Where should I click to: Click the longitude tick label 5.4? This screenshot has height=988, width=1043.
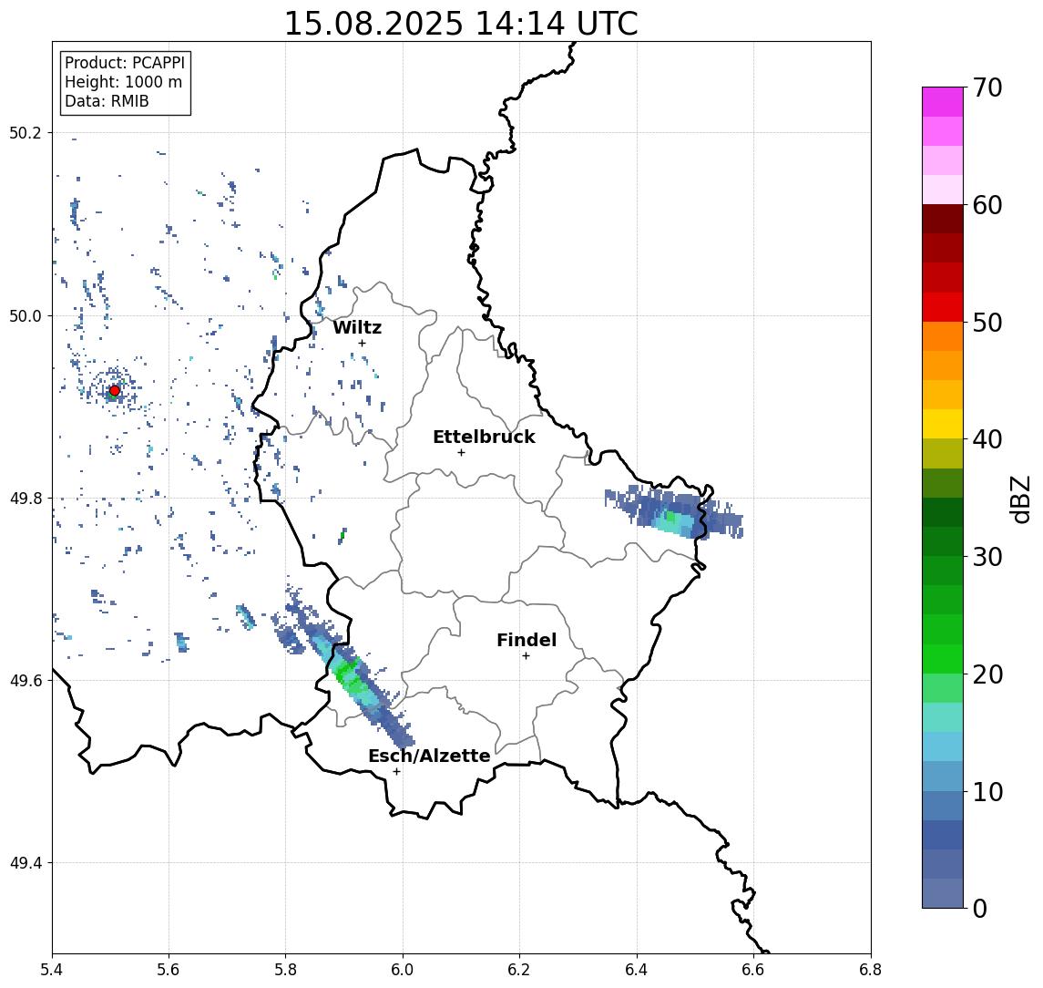pyautogui.click(x=52, y=970)
